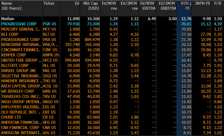Click ticker AIG US
This screenshot has width=224, height=136.
(x=49, y=133)
